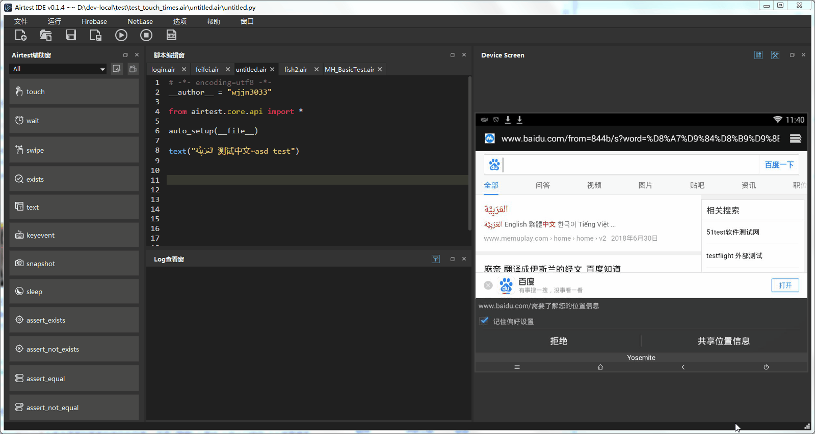The width and height of the screenshot is (815, 434).
Task: Switch to login.air tab
Action: (163, 69)
